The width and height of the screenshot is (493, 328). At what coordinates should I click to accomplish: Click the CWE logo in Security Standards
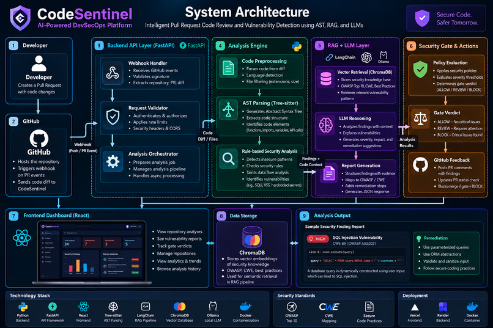tap(329, 307)
